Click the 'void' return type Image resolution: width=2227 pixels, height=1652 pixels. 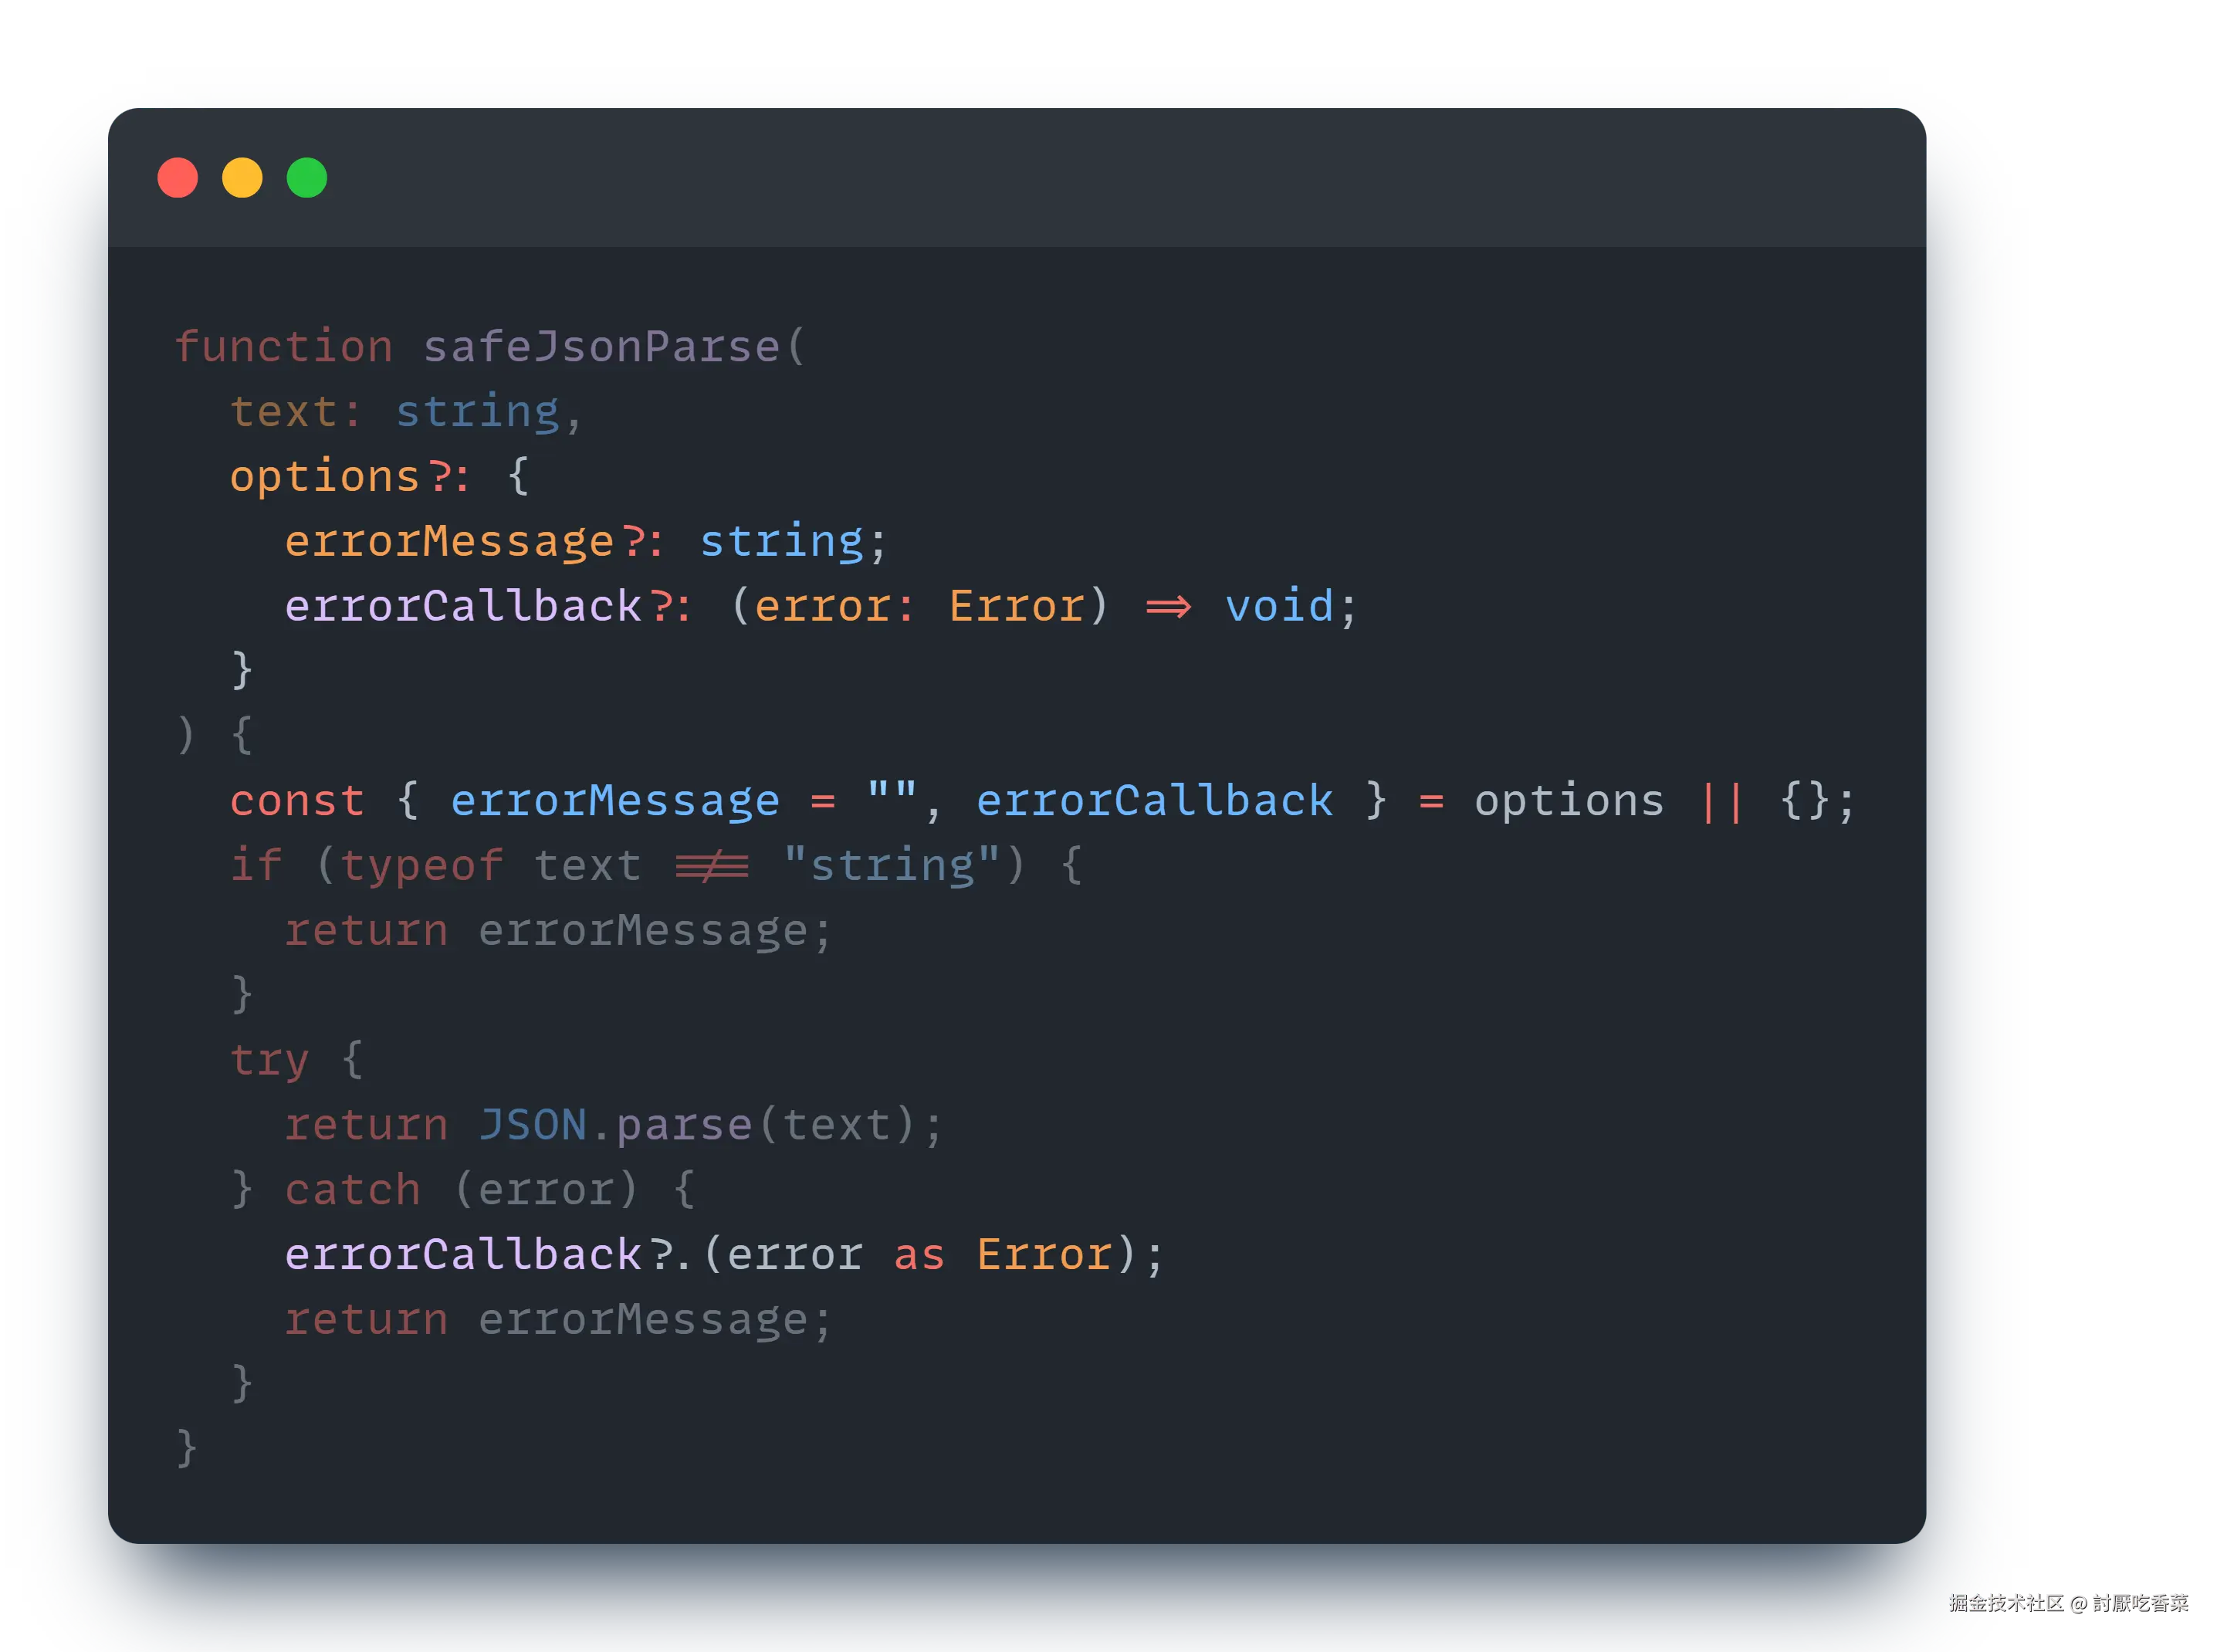point(1279,606)
